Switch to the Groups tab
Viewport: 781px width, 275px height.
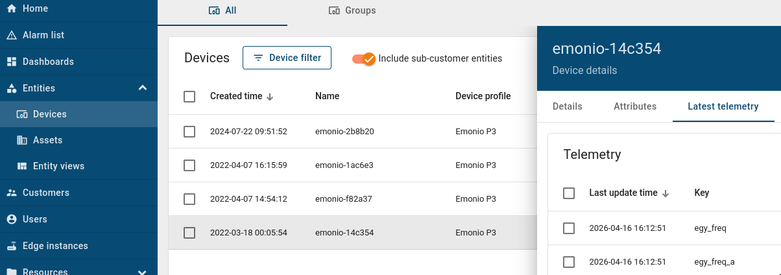click(352, 10)
